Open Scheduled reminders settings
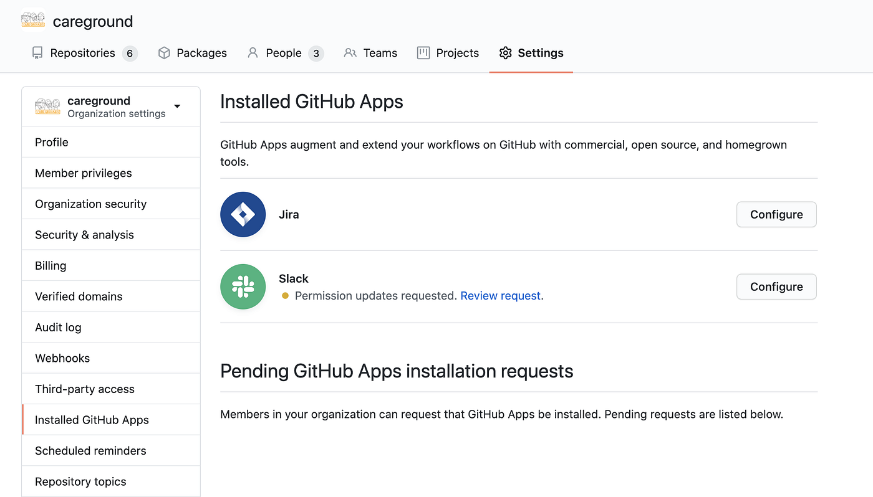 (x=111, y=450)
